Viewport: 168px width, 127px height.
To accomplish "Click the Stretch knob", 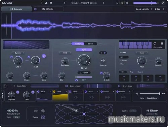I will tap(84, 60).
